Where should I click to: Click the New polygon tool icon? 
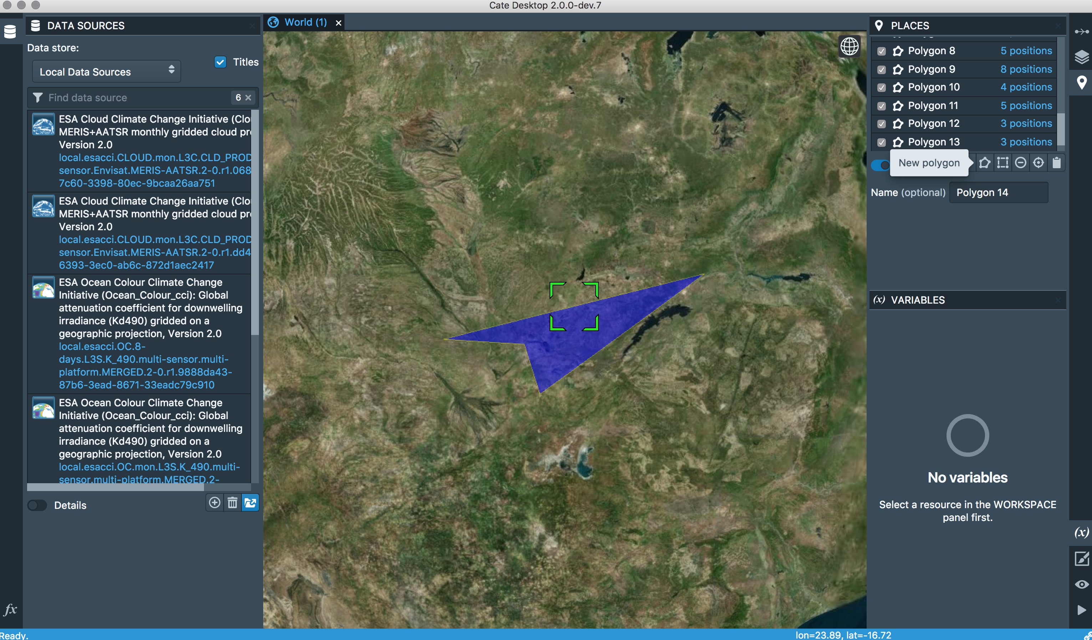point(985,163)
